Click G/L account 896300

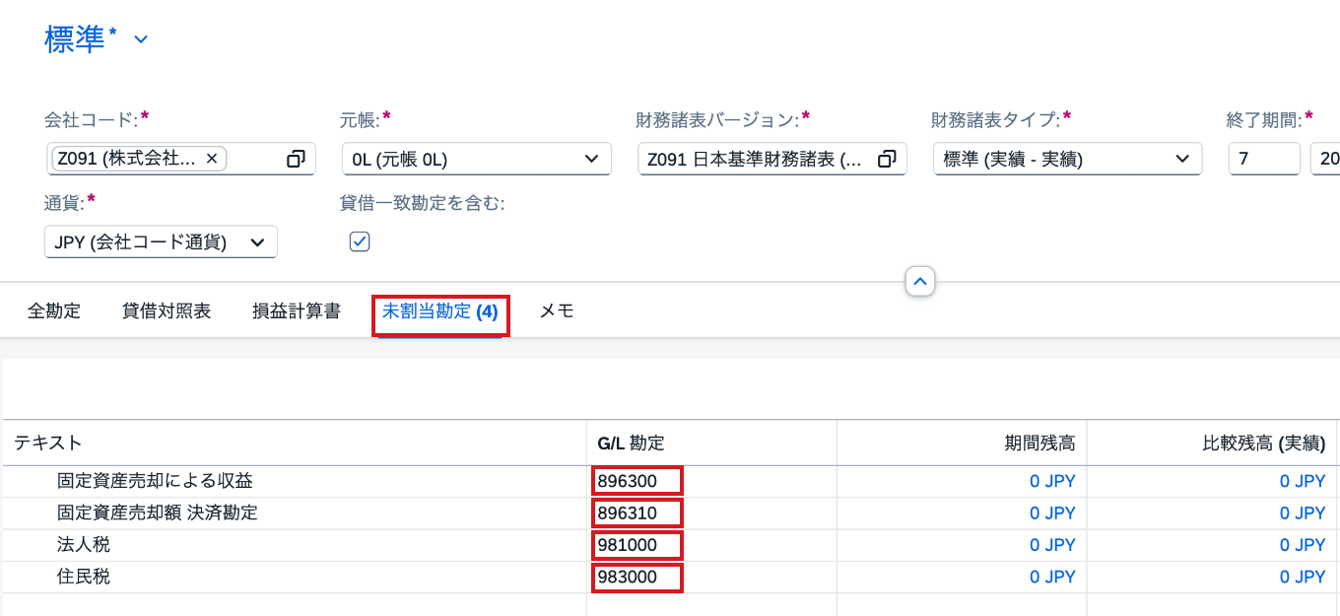pyautogui.click(x=627, y=481)
